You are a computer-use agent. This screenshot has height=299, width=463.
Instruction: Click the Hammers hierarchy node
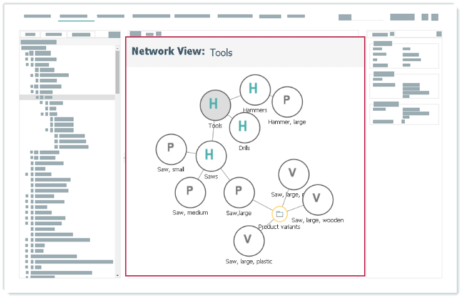pyautogui.click(x=253, y=90)
